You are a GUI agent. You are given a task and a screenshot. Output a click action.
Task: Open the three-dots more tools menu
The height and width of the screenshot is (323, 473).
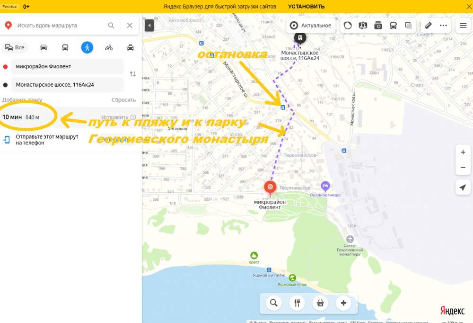click(443, 26)
